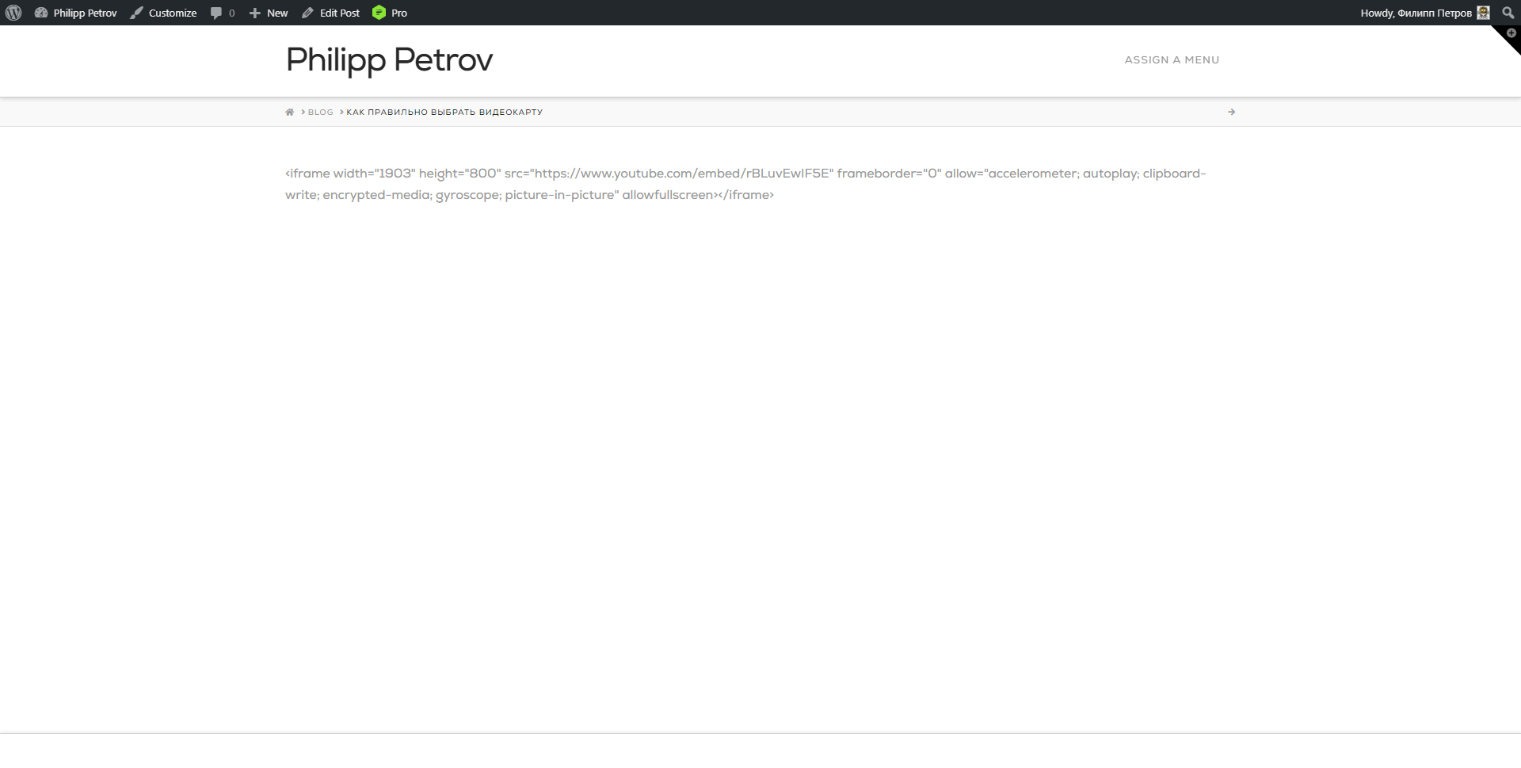
Task: Click the user avatar thumbnail
Action: tap(1483, 13)
